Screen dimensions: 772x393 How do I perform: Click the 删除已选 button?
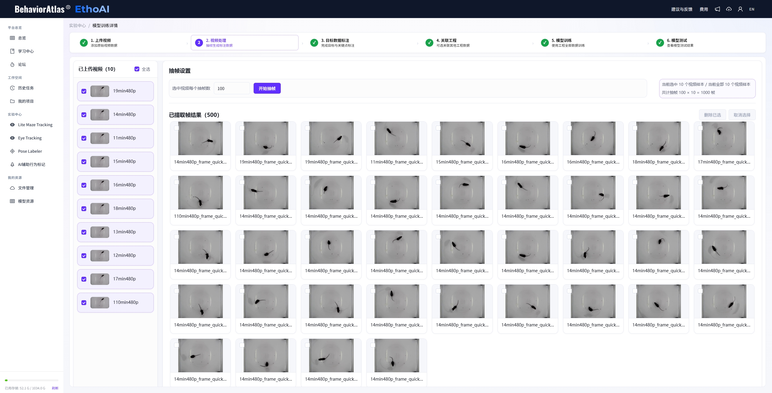tap(712, 115)
